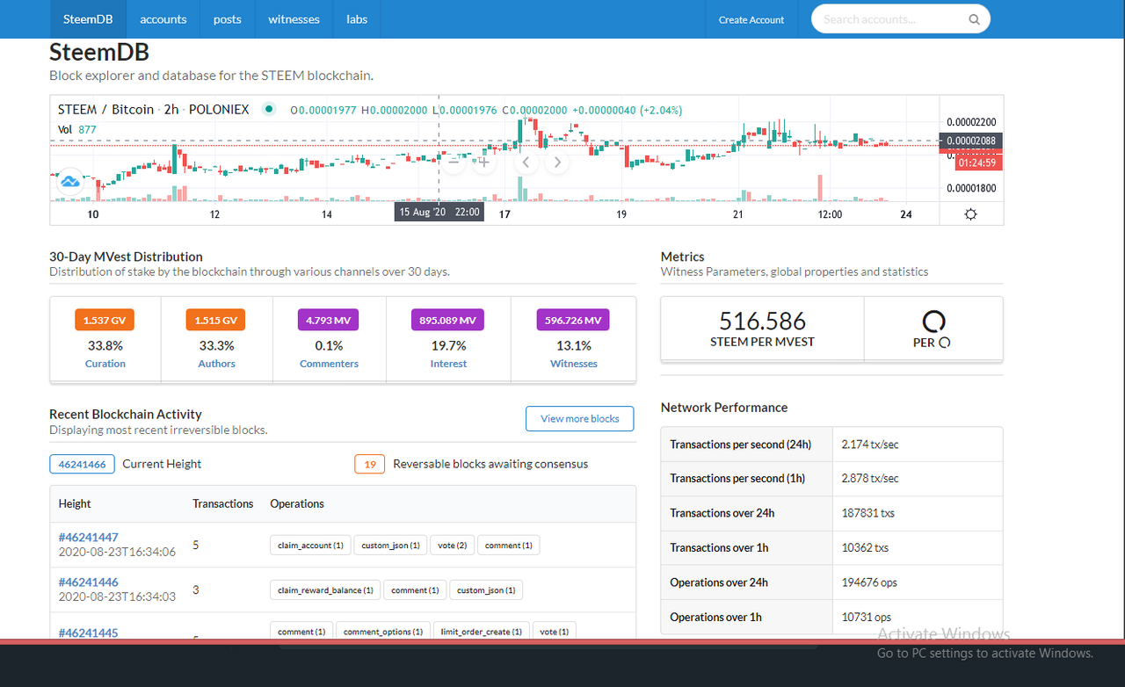Click the STEEM / Bitcoin symbol title
The image size is (1125, 687).
(x=105, y=110)
